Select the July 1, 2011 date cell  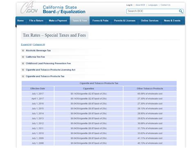[38, 128]
